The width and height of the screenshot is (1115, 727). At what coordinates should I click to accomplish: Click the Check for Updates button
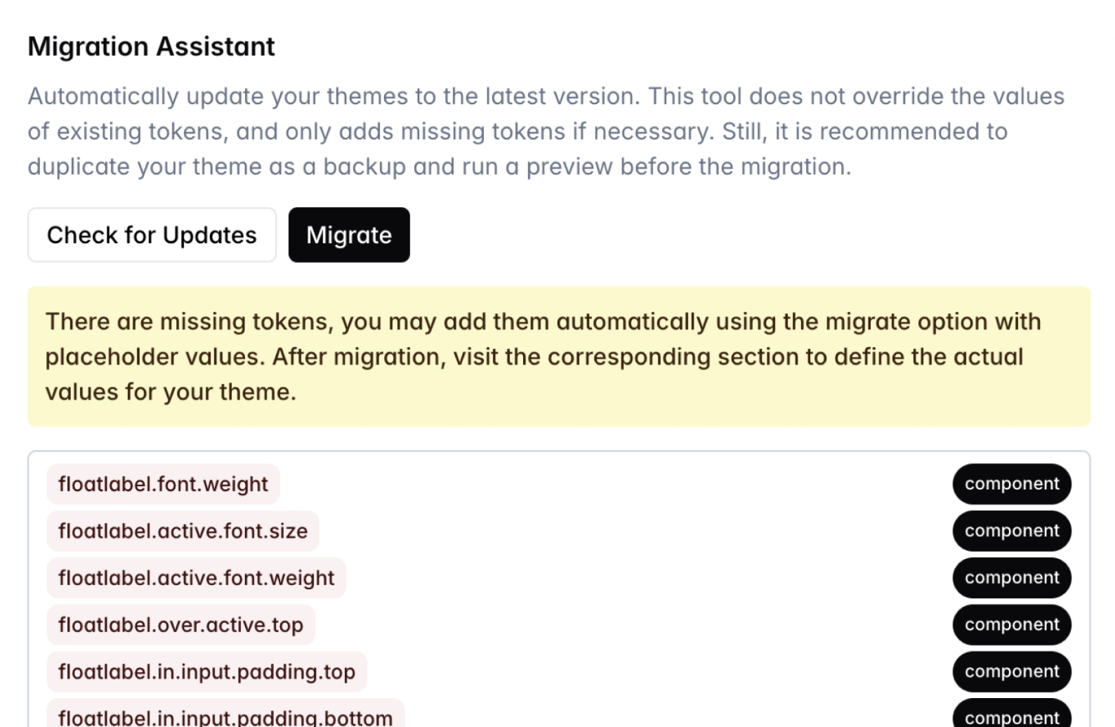tap(151, 235)
